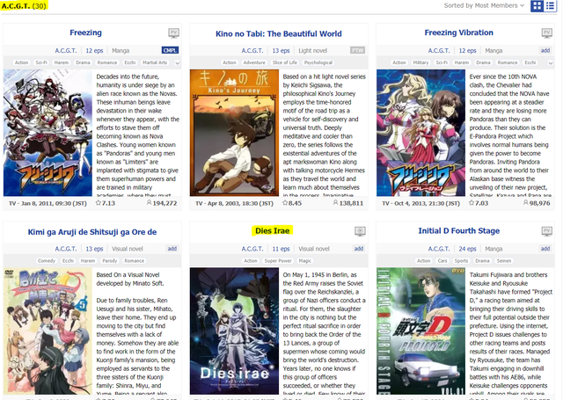Open Kino no Tabi: The Beautiful World title
This screenshot has width=563, height=400.
278,33
